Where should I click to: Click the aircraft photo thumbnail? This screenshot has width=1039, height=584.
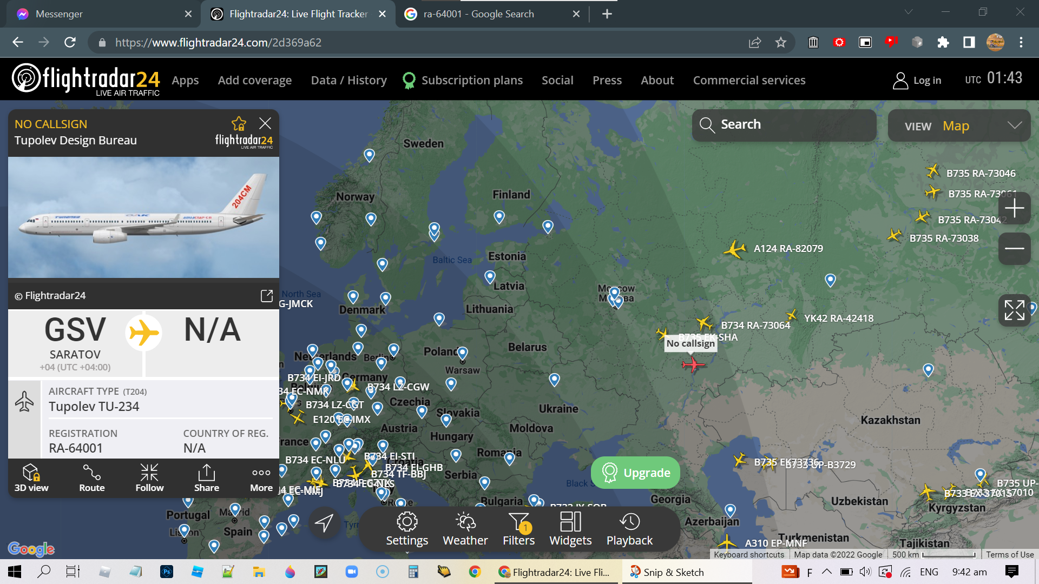(143, 217)
